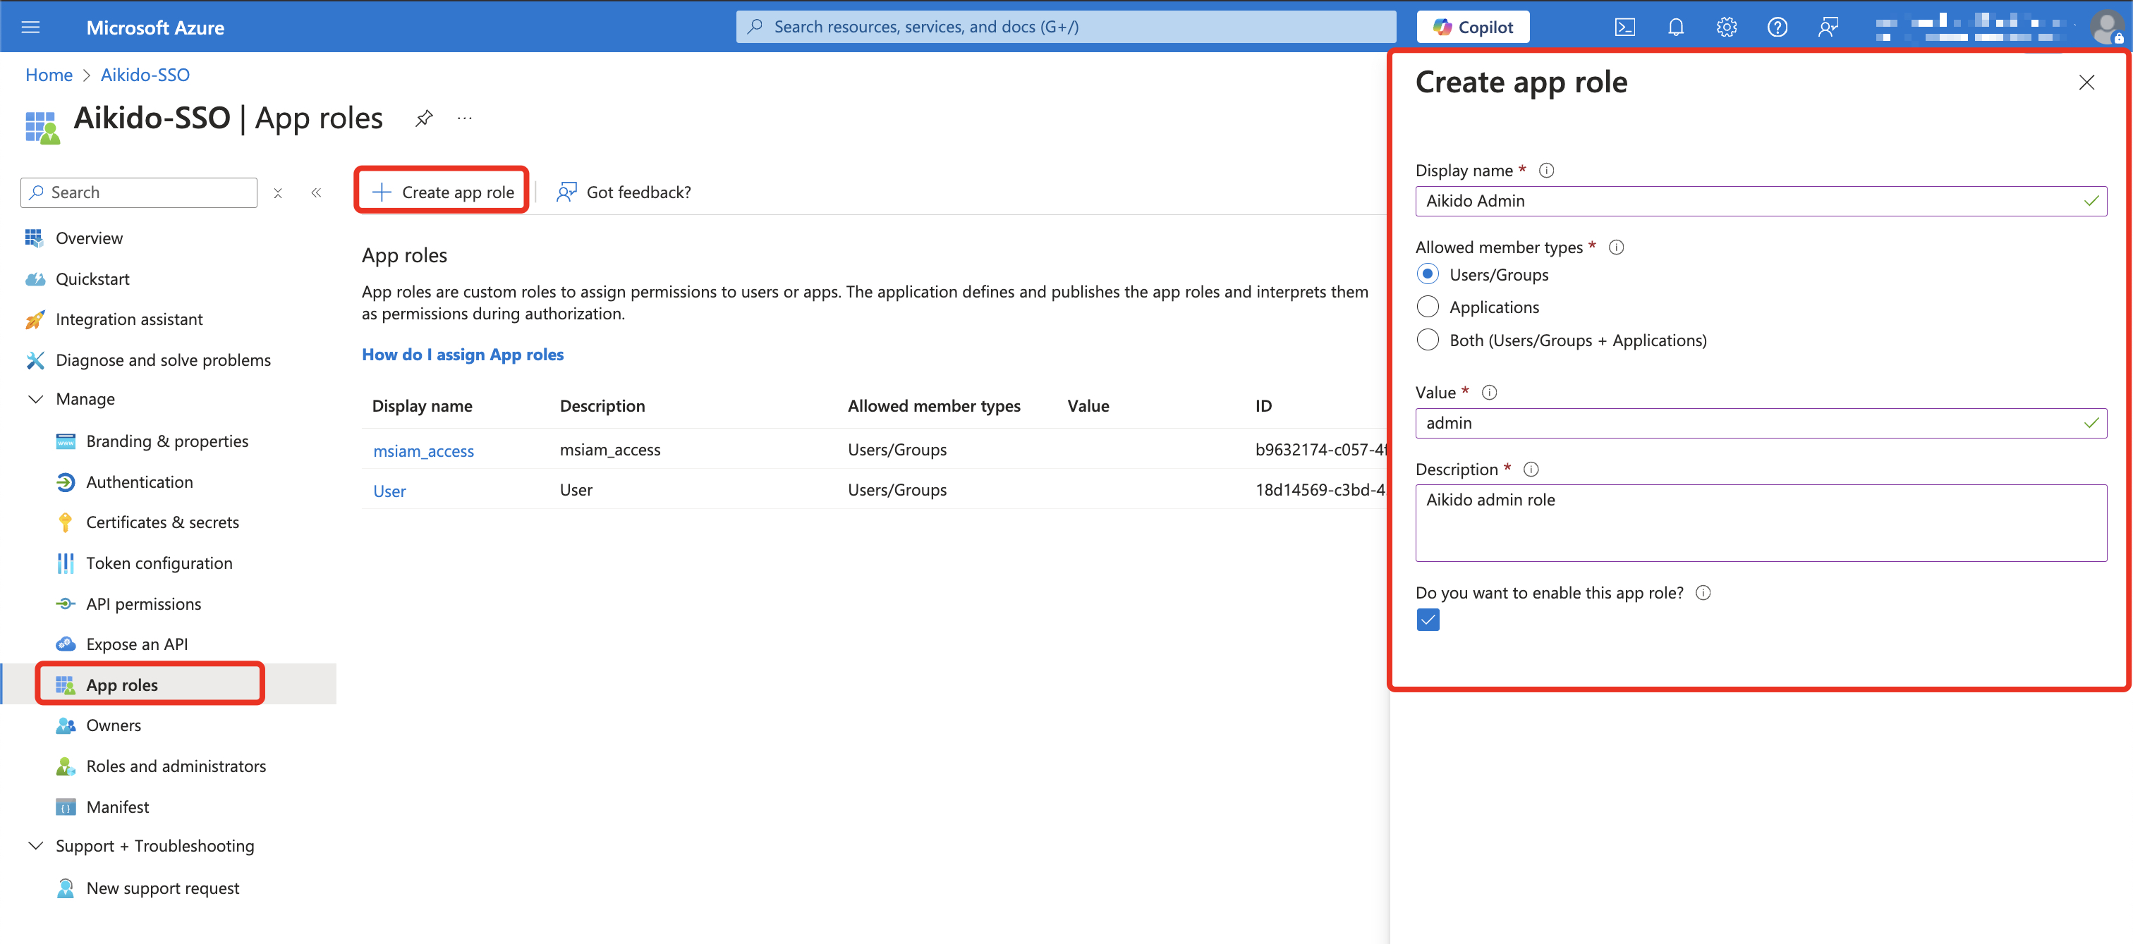The image size is (2133, 944).
Task: Open the help question mark icon
Action: pyautogui.click(x=1777, y=27)
